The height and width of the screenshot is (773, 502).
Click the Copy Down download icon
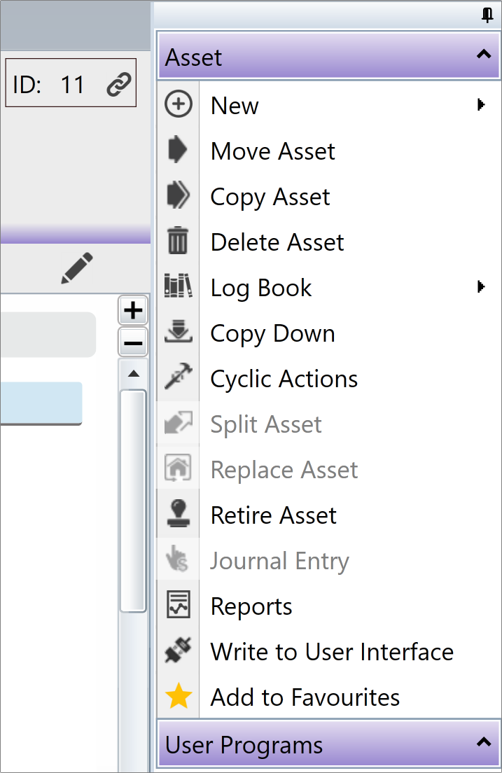pyautogui.click(x=178, y=331)
